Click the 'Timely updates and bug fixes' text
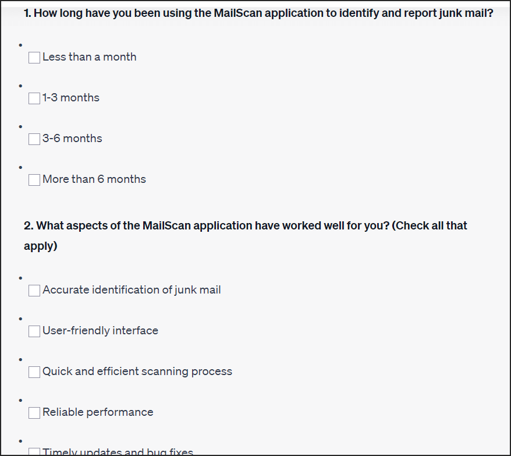 [x=118, y=452]
